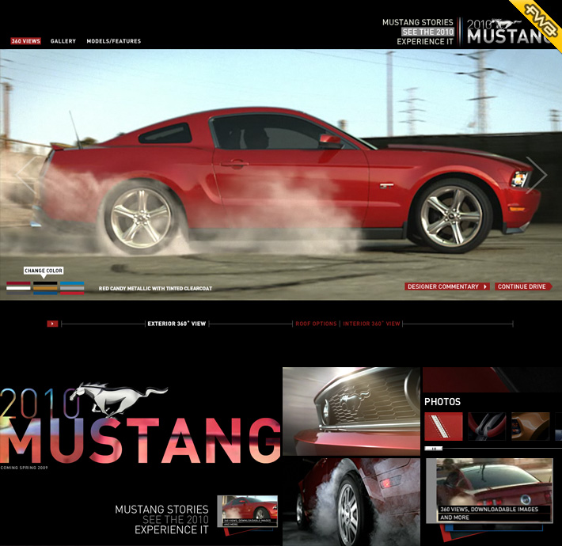The width and height of the screenshot is (562, 546).
Task: Open the smoking rear wheel photo
Action: (x=351, y=502)
